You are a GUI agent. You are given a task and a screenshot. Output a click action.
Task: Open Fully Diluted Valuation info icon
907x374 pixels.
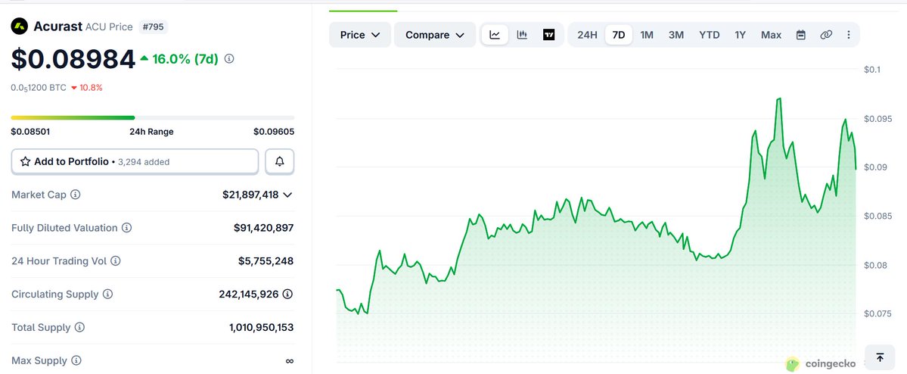[126, 228]
